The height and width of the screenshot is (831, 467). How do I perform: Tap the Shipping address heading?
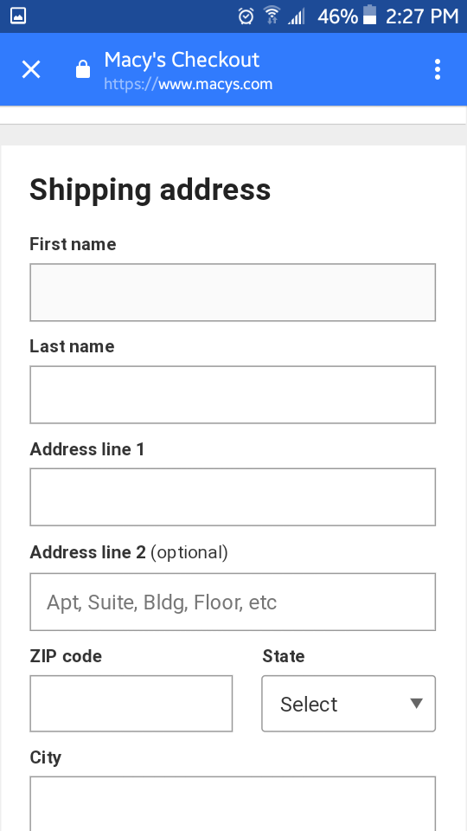point(150,190)
